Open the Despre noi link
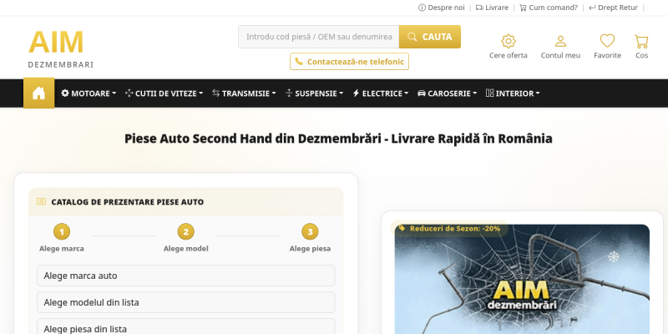668x334 pixels. point(442,8)
